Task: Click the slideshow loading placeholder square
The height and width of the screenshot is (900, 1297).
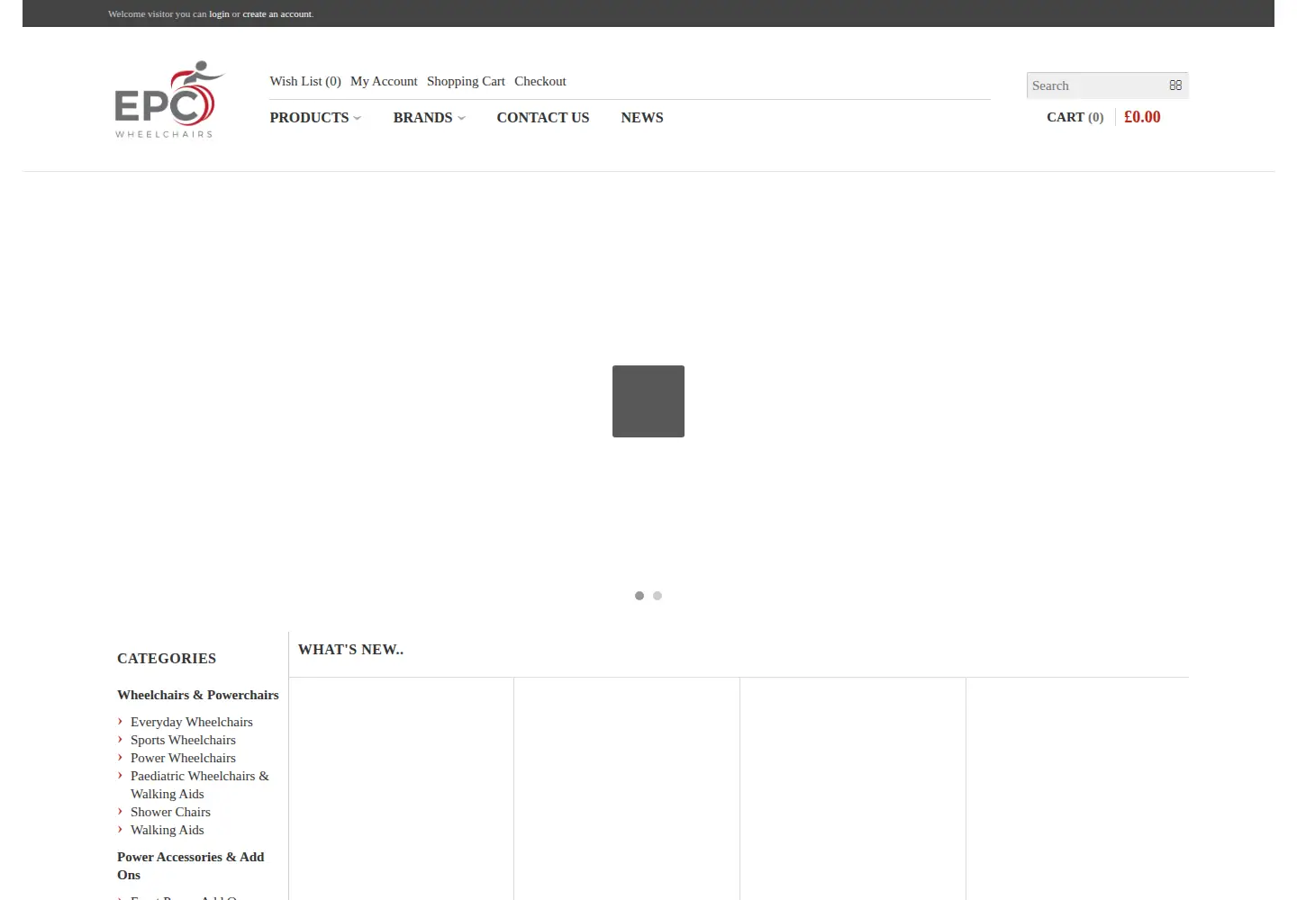Action: tap(648, 401)
